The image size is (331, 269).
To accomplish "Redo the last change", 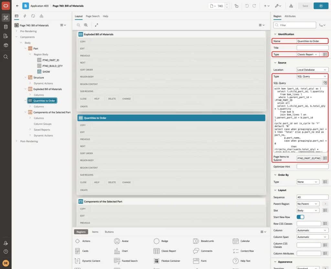I will tap(254, 6).
